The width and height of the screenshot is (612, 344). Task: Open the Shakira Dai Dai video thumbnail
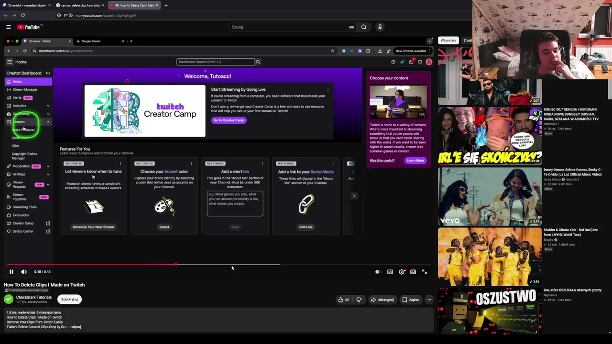[x=490, y=257]
